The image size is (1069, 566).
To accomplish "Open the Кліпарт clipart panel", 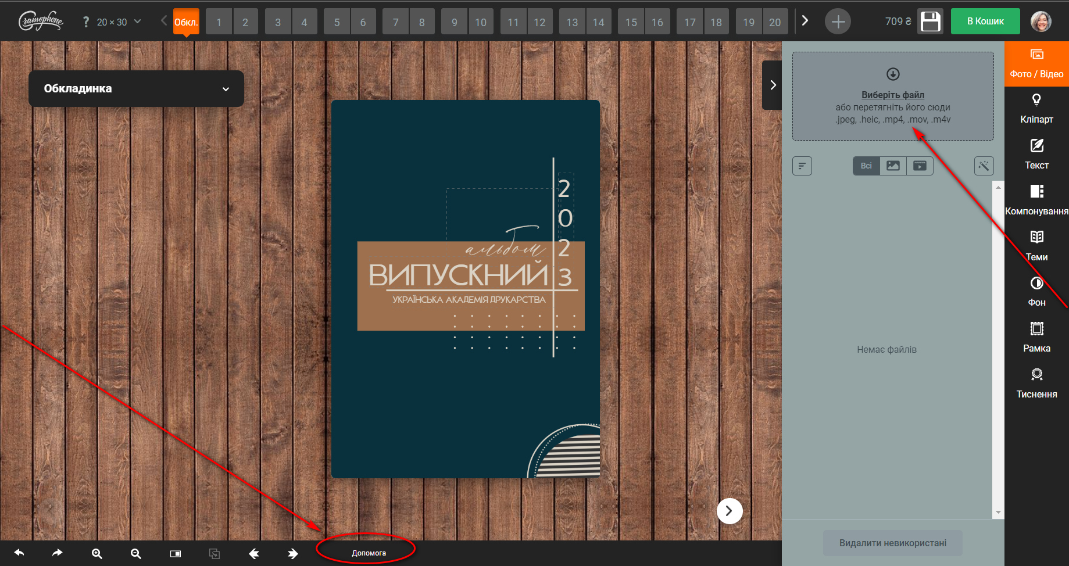I will [1036, 109].
